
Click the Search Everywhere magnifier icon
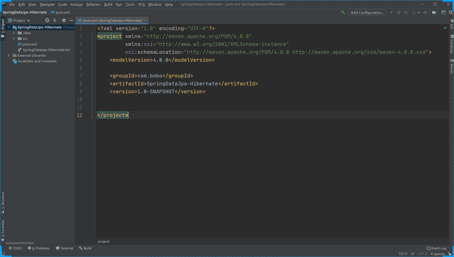(x=451, y=12)
